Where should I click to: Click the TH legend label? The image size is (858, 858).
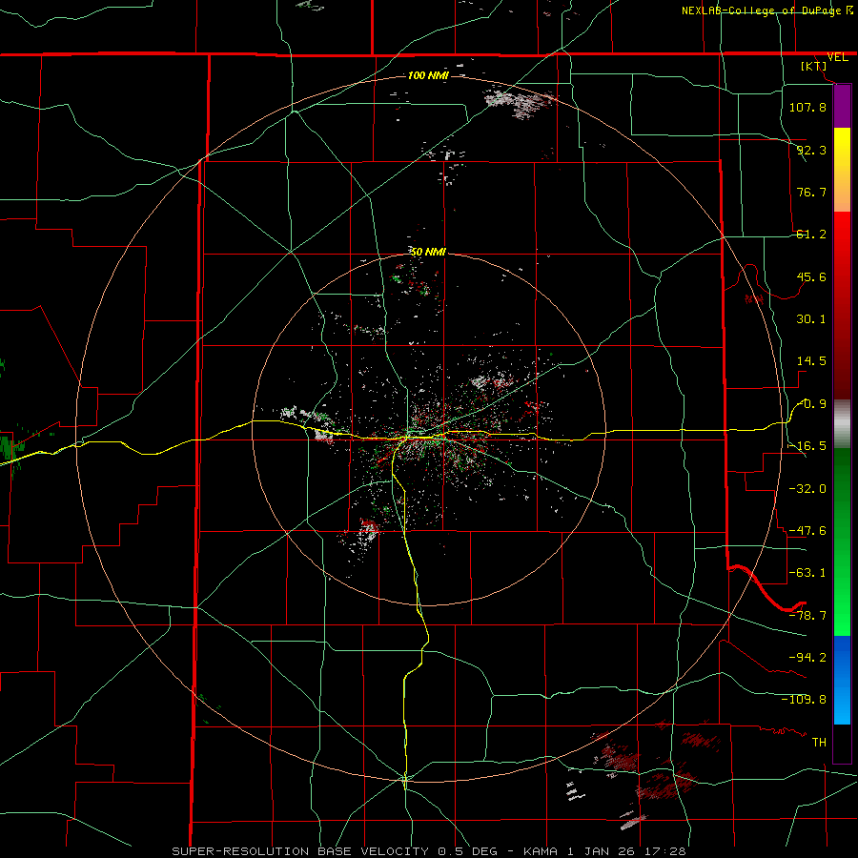819,742
